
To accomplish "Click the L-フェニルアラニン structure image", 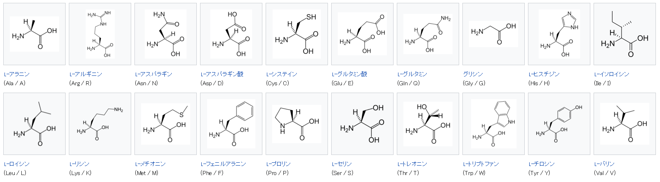I will (231, 124).
